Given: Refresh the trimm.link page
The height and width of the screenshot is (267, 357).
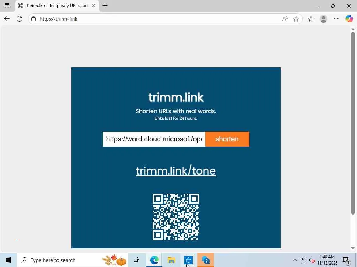Looking at the screenshot, I should (20, 19).
